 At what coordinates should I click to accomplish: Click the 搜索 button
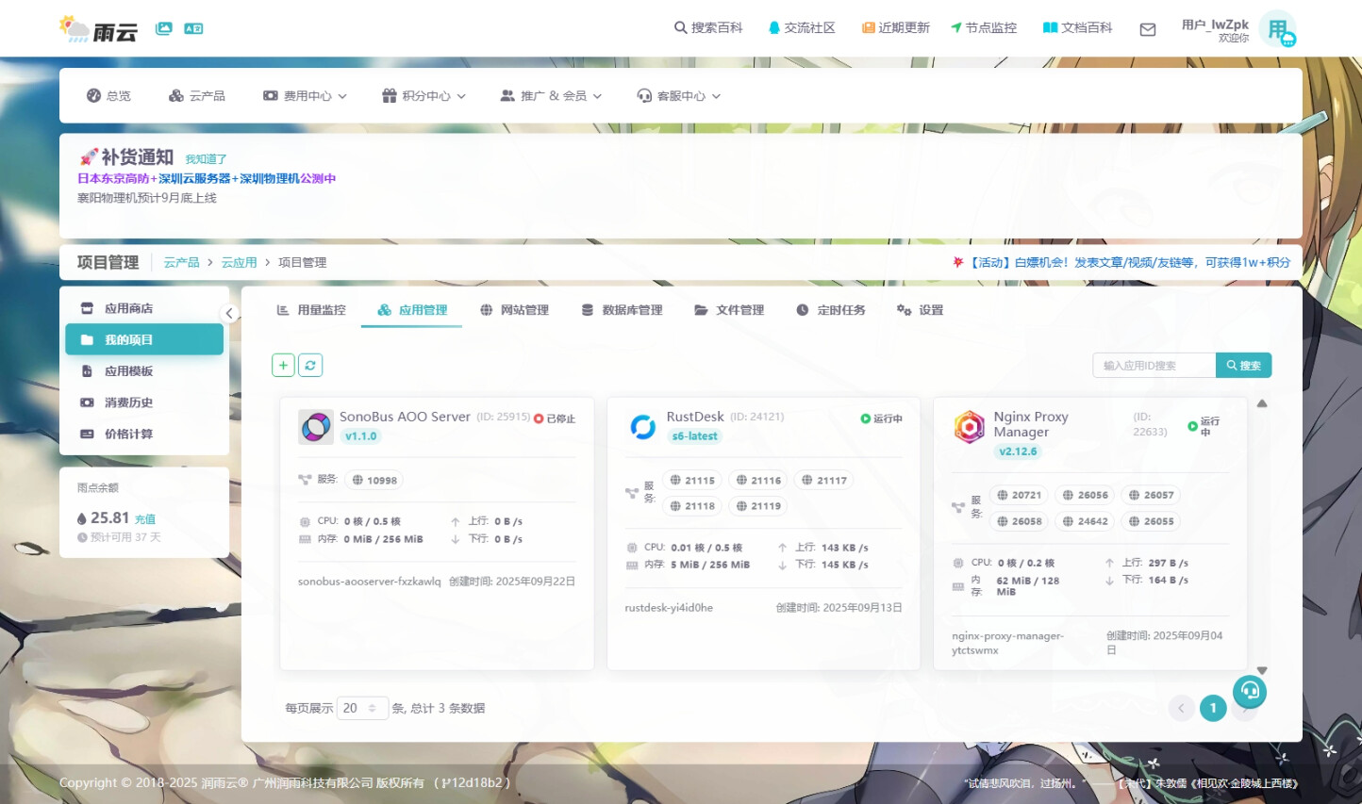click(x=1243, y=366)
